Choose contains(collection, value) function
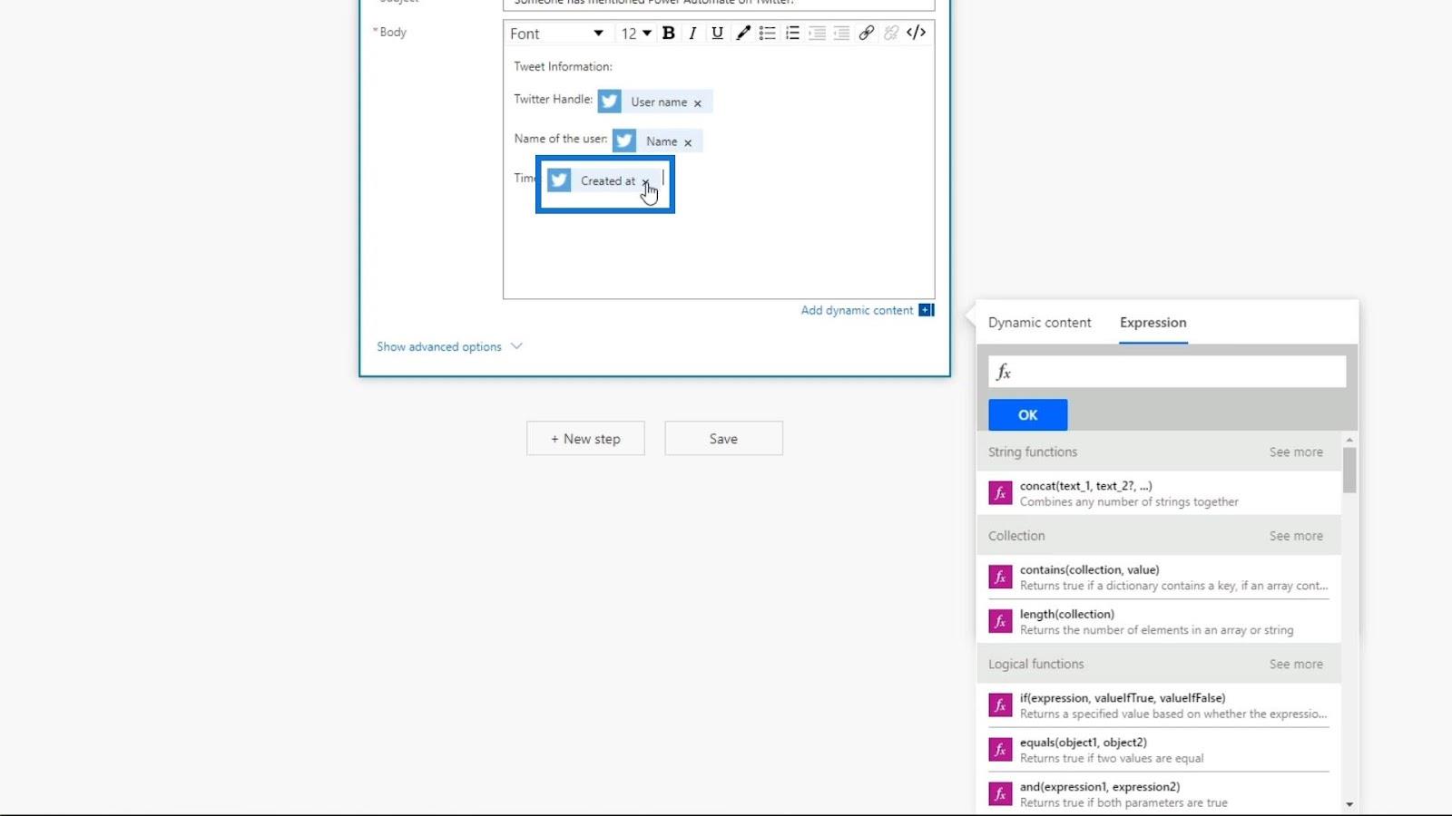Image resolution: width=1452 pixels, height=816 pixels. pos(1159,578)
